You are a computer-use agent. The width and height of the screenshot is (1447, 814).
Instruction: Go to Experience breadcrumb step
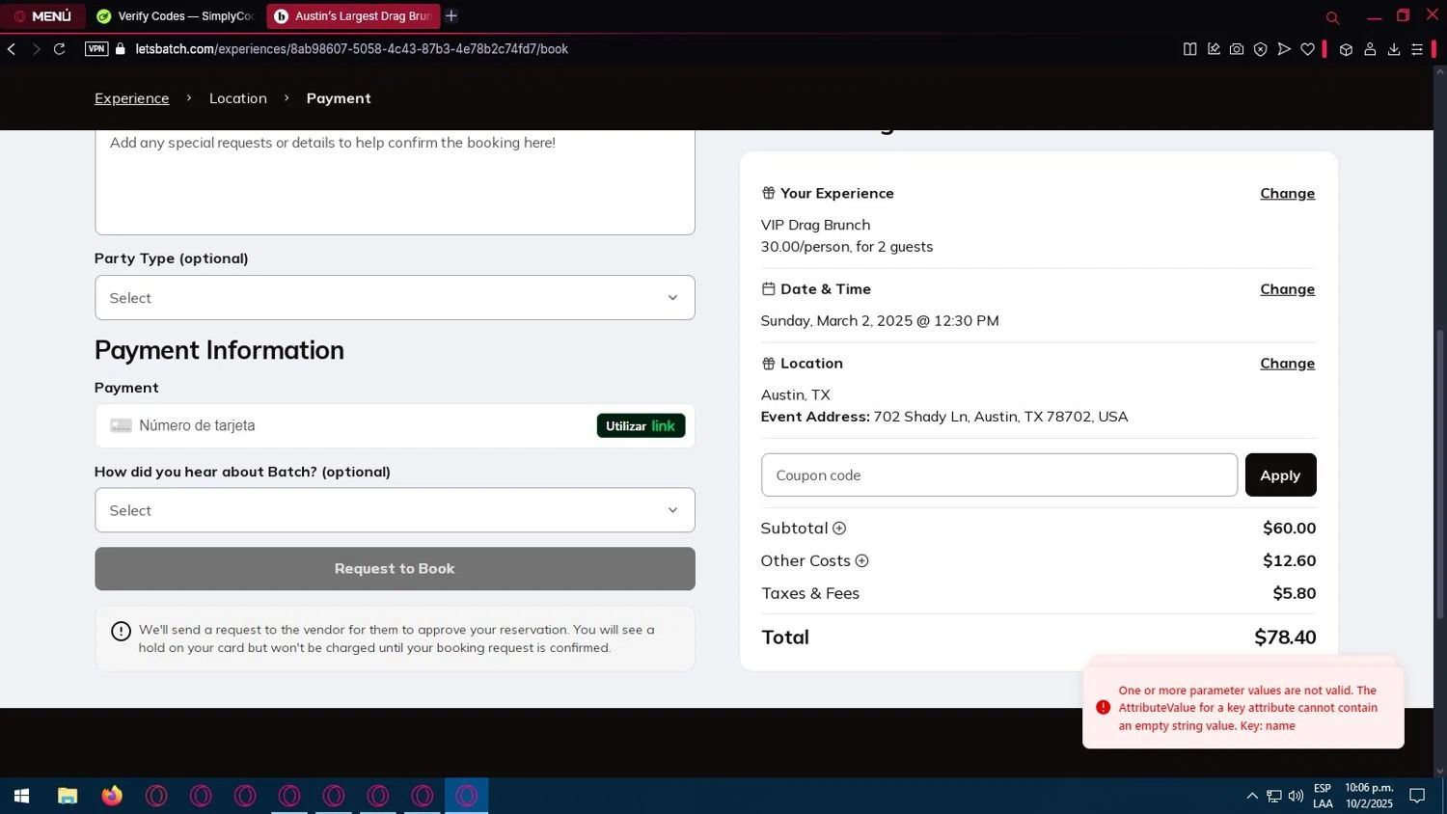pos(131,98)
